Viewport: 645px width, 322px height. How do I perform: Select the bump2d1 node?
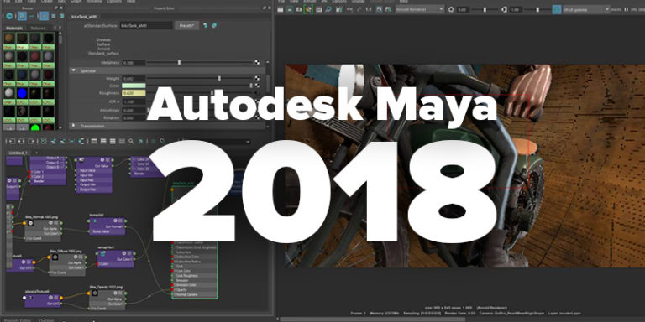pos(107,226)
